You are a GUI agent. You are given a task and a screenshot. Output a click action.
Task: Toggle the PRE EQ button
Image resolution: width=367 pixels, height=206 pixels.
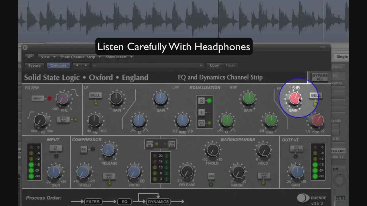[x=172, y=144]
